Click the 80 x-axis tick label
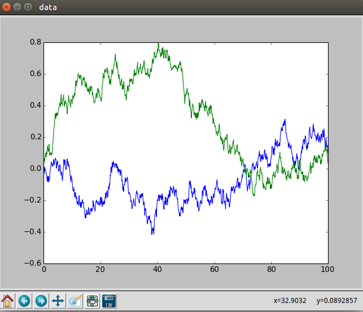363x312 pixels. tap(272, 269)
